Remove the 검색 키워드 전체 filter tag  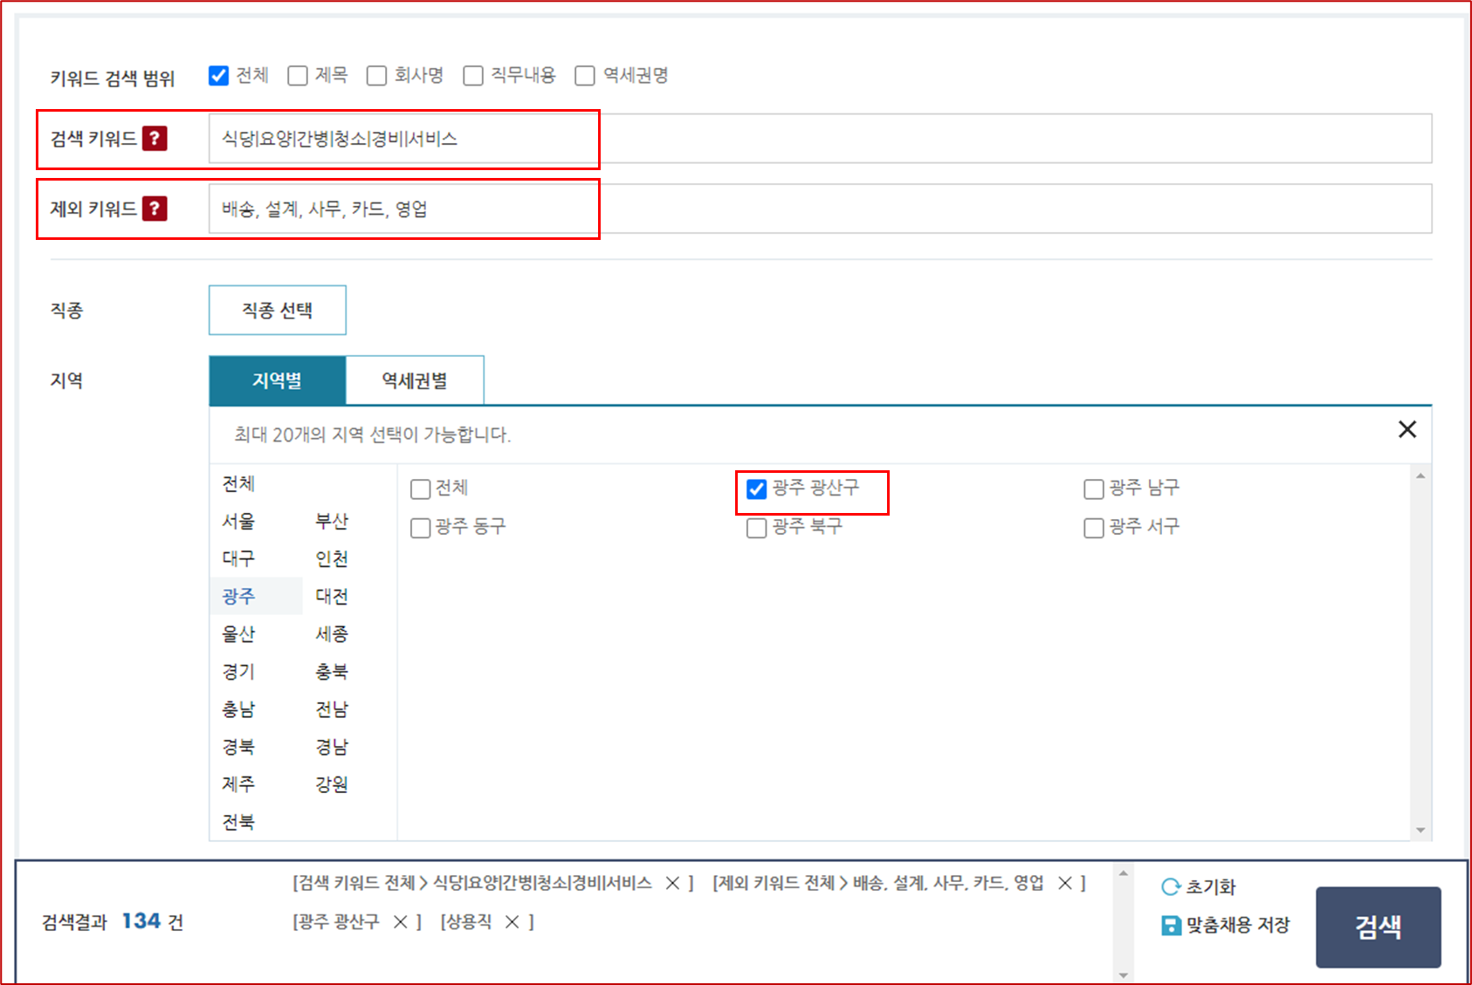672,883
